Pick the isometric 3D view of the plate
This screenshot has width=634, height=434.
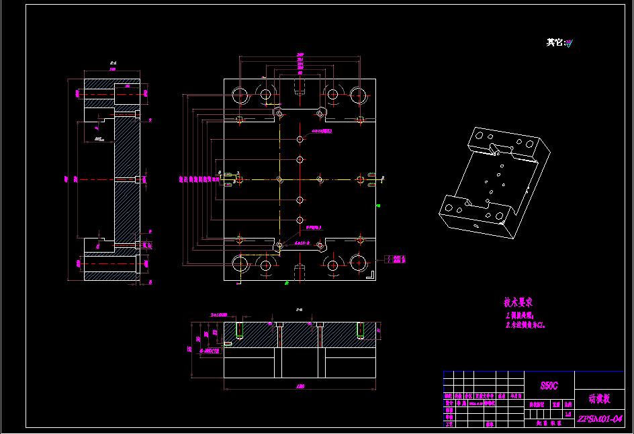494,183
